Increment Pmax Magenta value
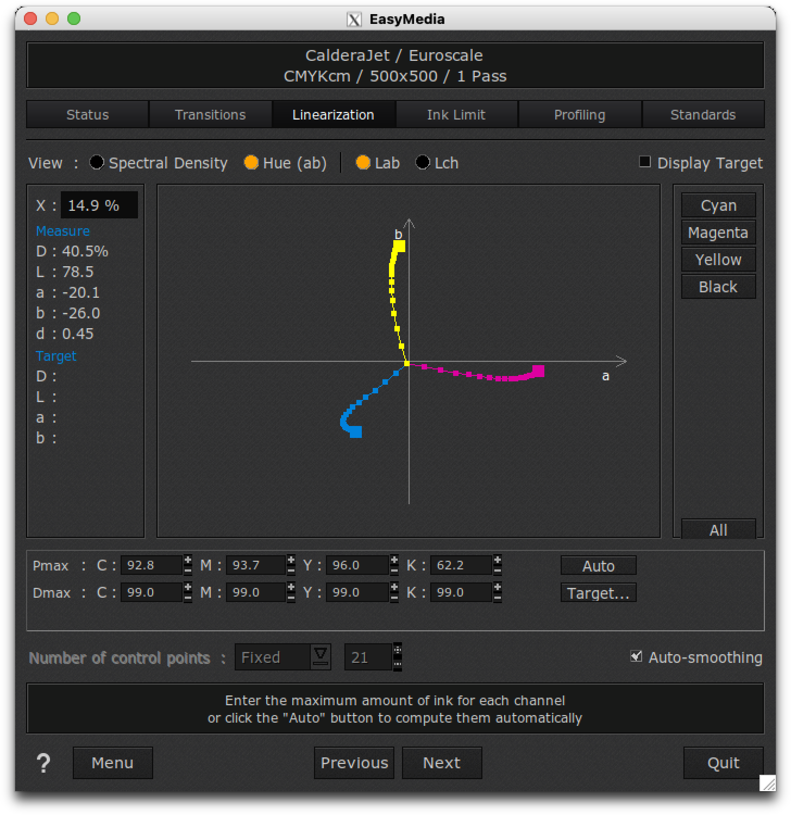 (x=291, y=560)
